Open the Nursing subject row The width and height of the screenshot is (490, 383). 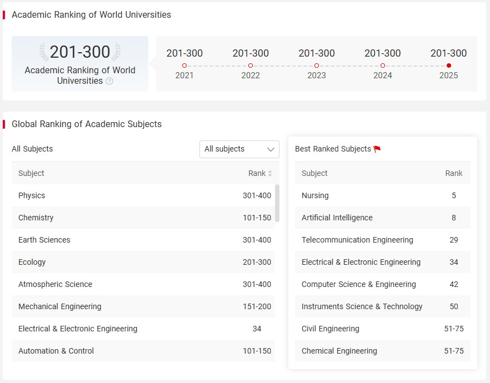click(382, 195)
